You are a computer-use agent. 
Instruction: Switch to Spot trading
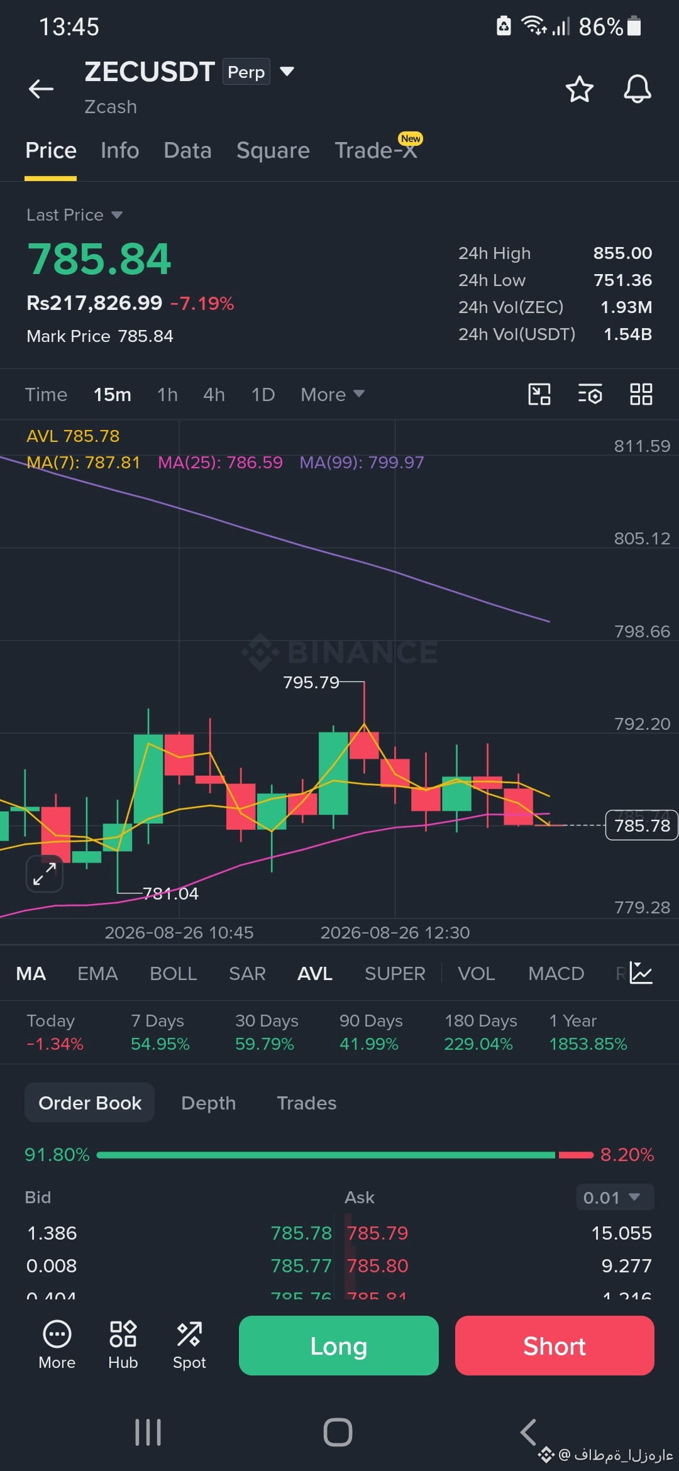coord(189,1345)
